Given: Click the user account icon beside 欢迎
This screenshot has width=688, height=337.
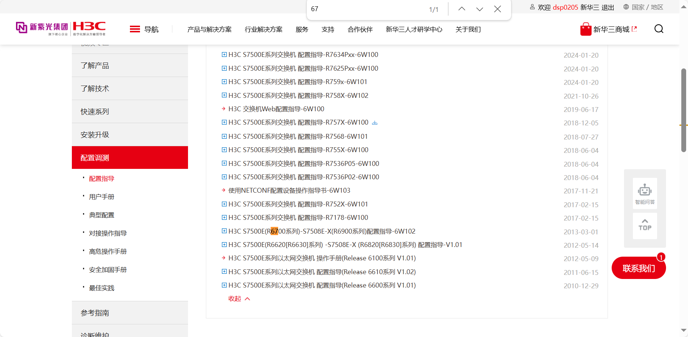Looking at the screenshot, I should [532, 7].
